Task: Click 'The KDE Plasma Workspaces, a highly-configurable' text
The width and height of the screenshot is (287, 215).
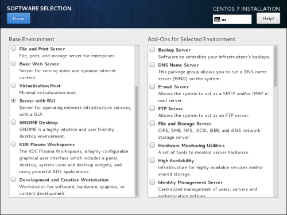Action: [x=73, y=162]
